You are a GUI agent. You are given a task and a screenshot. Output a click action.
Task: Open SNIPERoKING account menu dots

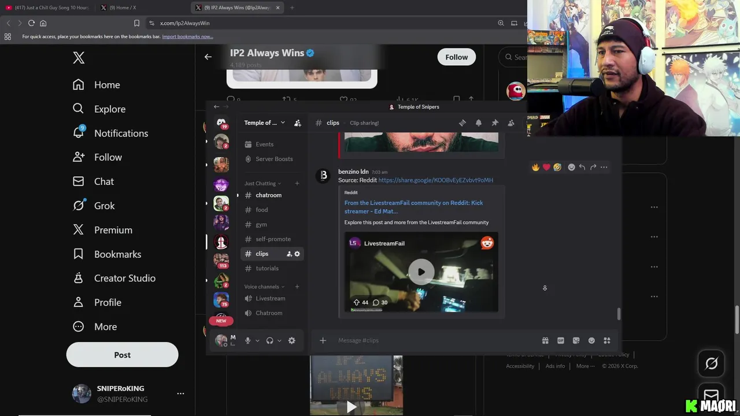tap(180, 393)
